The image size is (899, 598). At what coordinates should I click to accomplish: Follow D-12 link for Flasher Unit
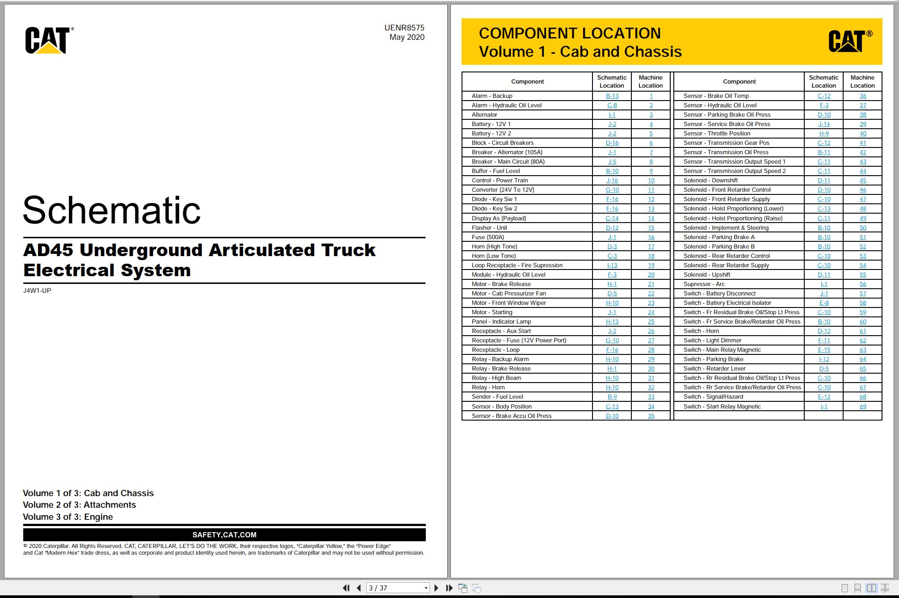click(612, 228)
